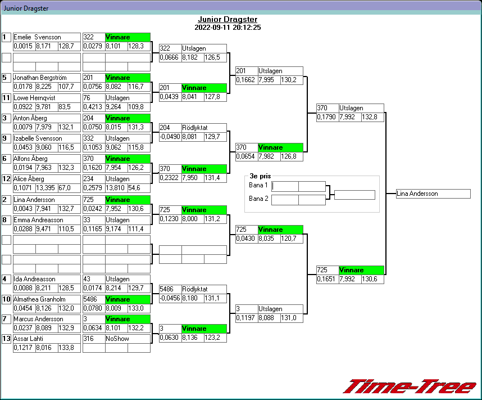Click the Bana 2 first input field

click(x=285, y=200)
